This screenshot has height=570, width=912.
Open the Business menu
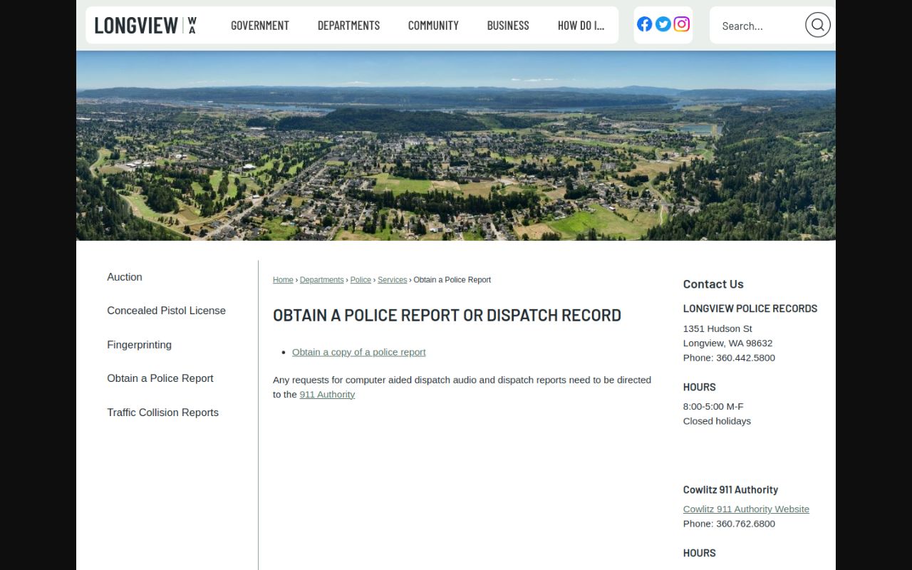(x=508, y=25)
